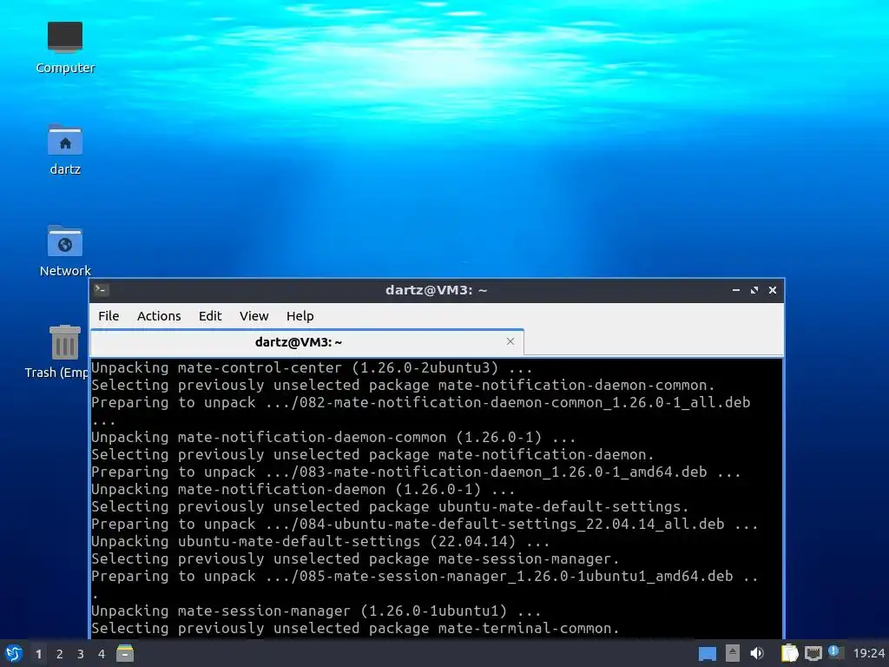Screen dimensions: 889x667
Task: Open the Edit menu
Action: coord(210,316)
